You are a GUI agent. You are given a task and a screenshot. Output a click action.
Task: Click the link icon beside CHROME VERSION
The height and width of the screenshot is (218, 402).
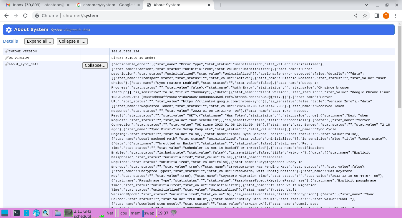7,51
